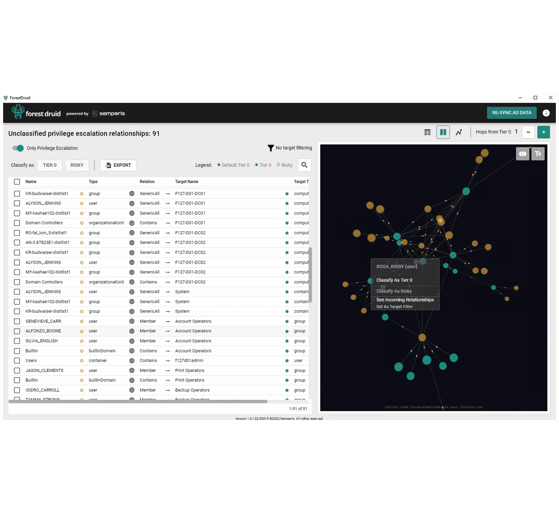The width and height of the screenshot is (559, 515).
Task: Tick the GENEVIEVE_CARR row checkbox
Action: click(x=17, y=321)
